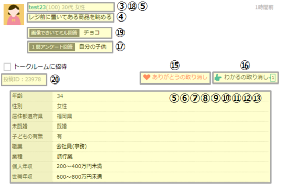Viewport: 283px width, 190px height.
Task: Click the orange heart icon
Action: point(147,77)
